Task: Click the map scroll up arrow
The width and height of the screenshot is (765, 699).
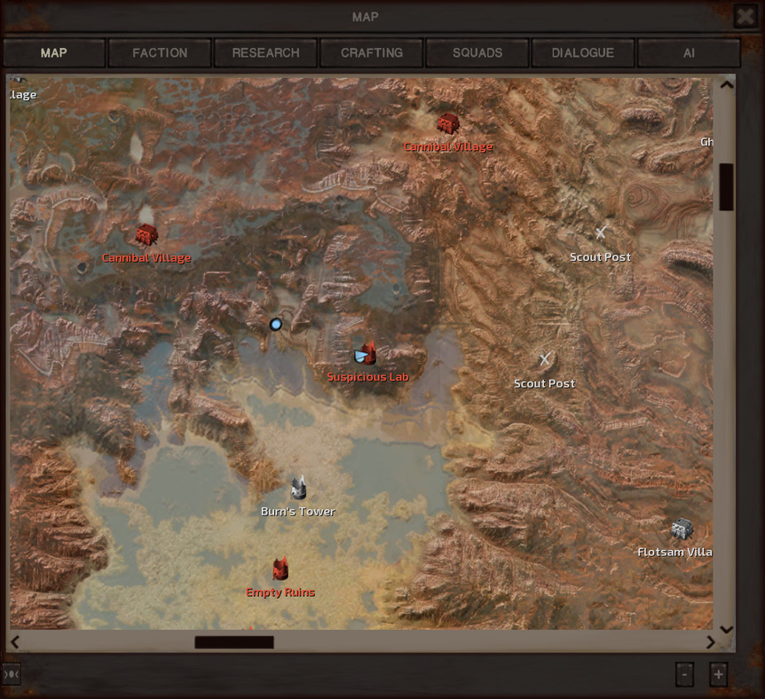Action: [727, 84]
